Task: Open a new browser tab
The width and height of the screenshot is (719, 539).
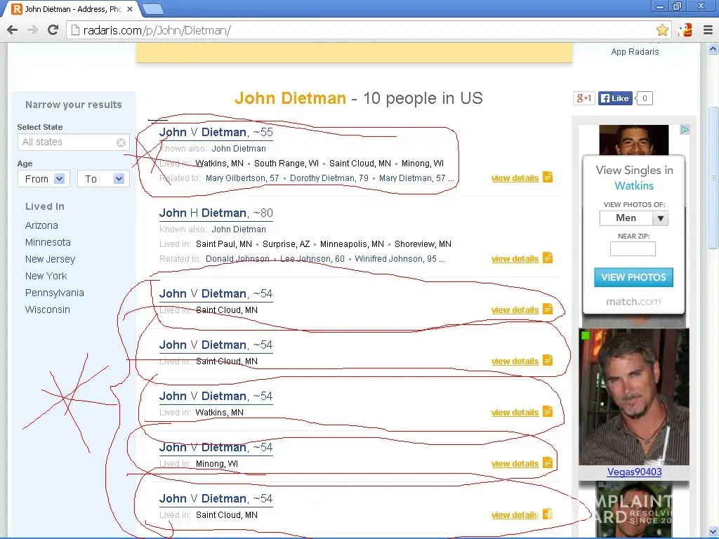Action: 153,9
